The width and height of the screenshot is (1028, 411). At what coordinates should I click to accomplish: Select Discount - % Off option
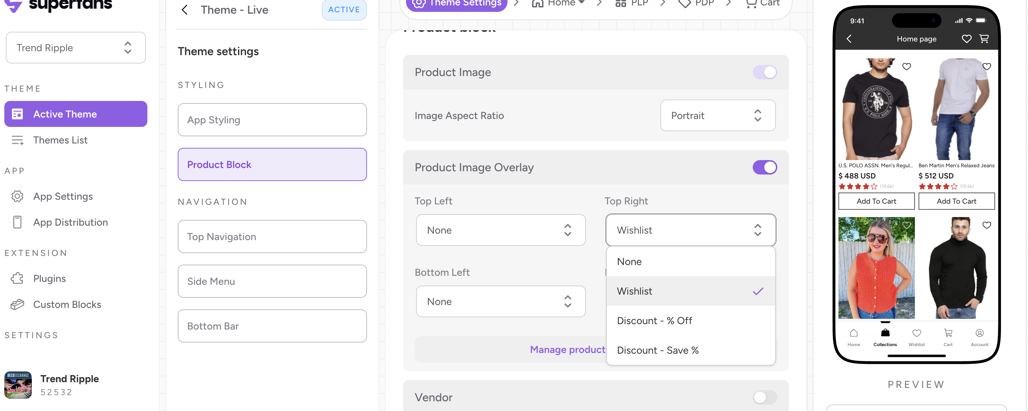pos(654,321)
